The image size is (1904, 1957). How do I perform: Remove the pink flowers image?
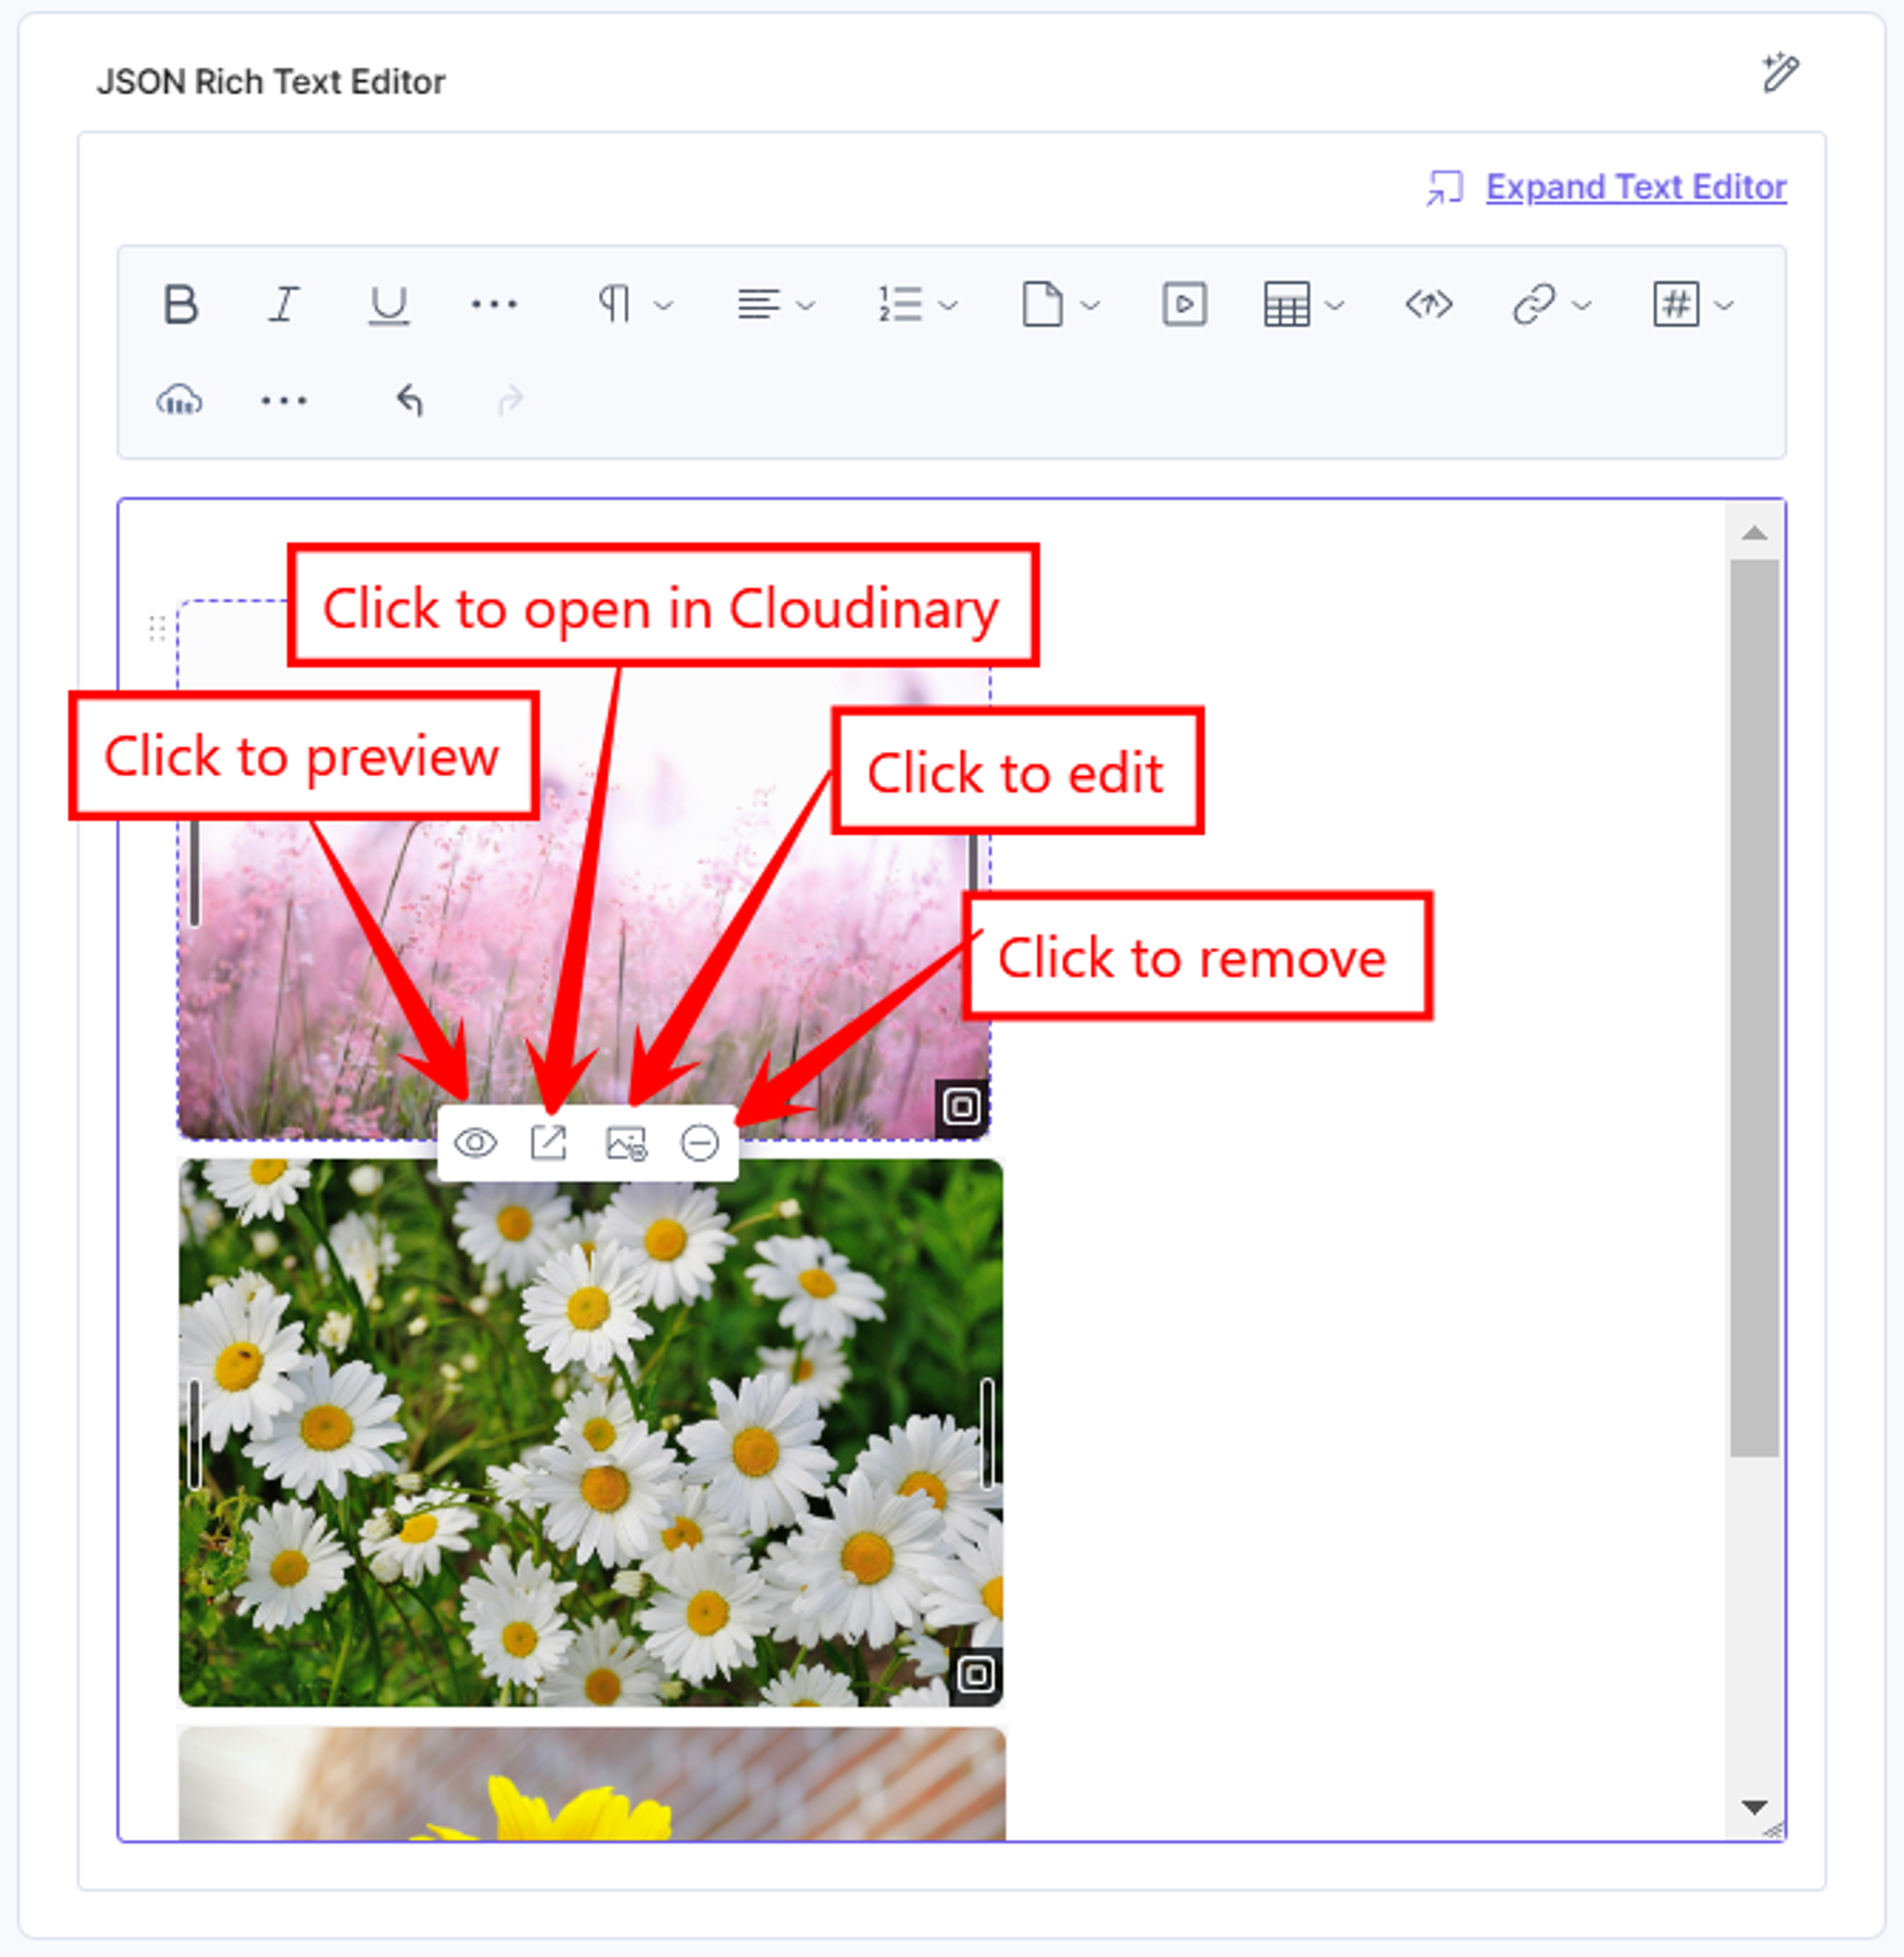[x=700, y=1143]
